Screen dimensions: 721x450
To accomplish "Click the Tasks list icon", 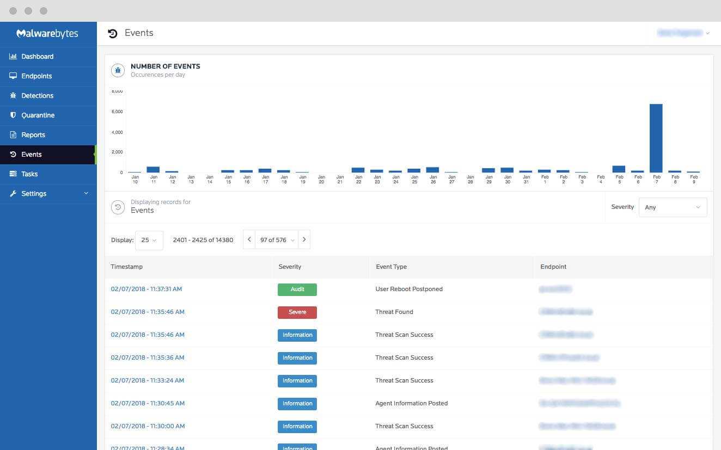I will (x=13, y=174).
